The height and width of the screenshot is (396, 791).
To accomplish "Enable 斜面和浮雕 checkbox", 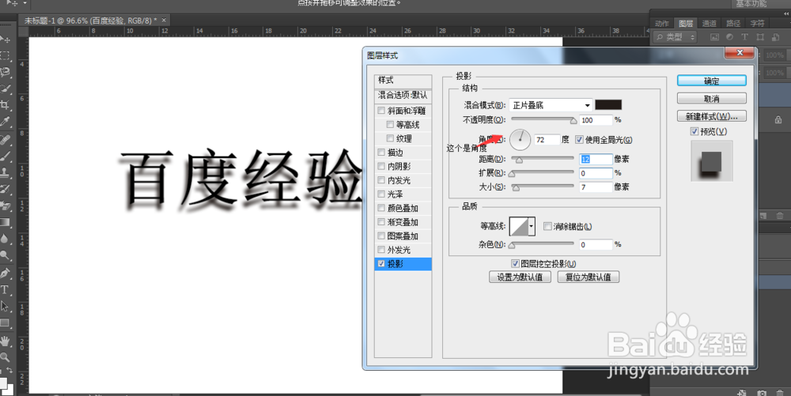I will (x=381, y=111).
